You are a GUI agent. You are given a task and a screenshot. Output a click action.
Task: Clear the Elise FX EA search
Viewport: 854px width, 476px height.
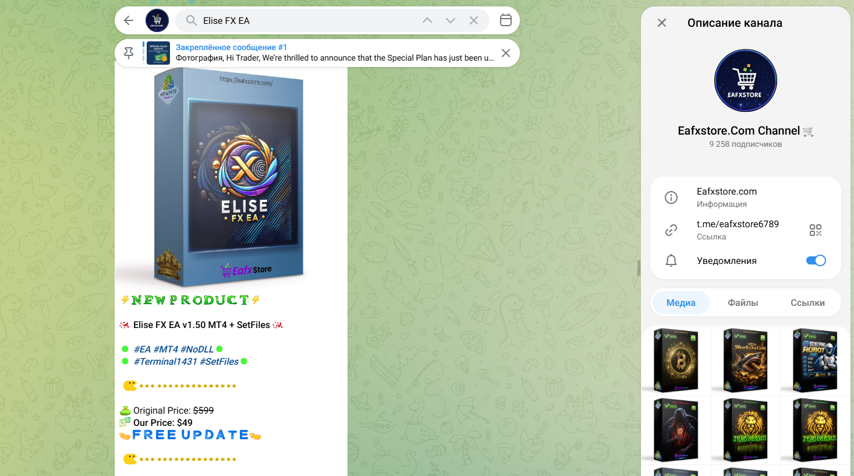[474, 20]
